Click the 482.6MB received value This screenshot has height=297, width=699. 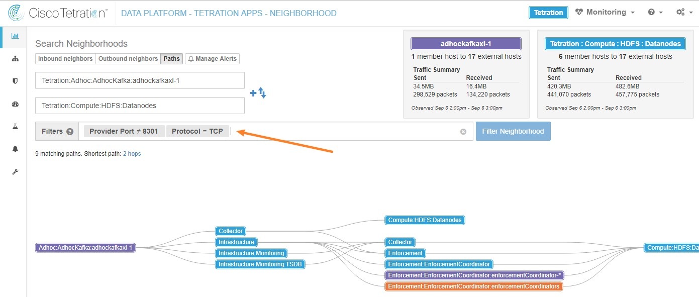(628, 86)
